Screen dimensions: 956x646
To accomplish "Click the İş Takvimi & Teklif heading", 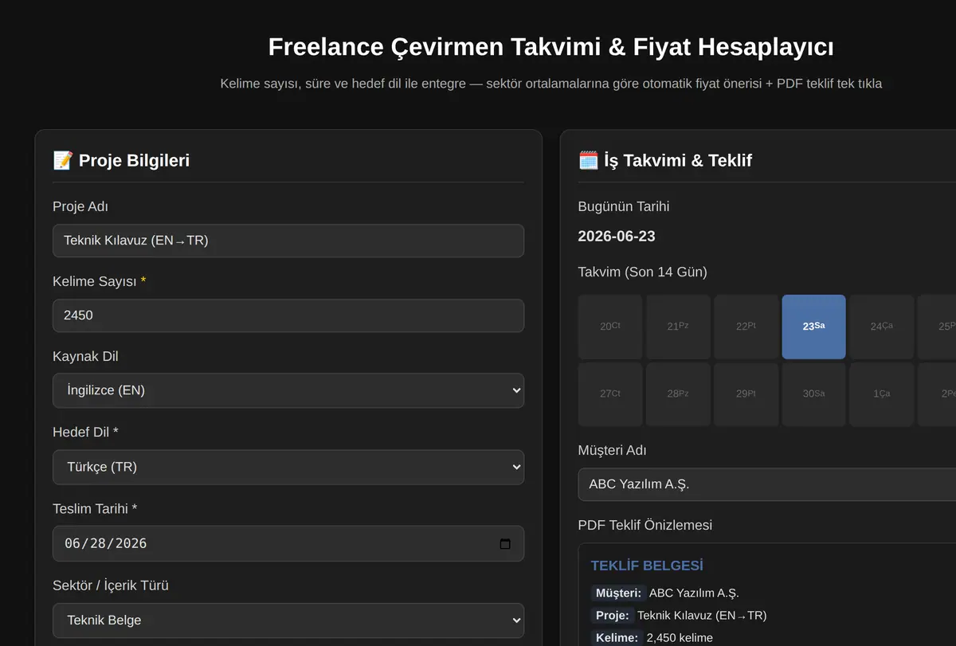I will (665, 161).
